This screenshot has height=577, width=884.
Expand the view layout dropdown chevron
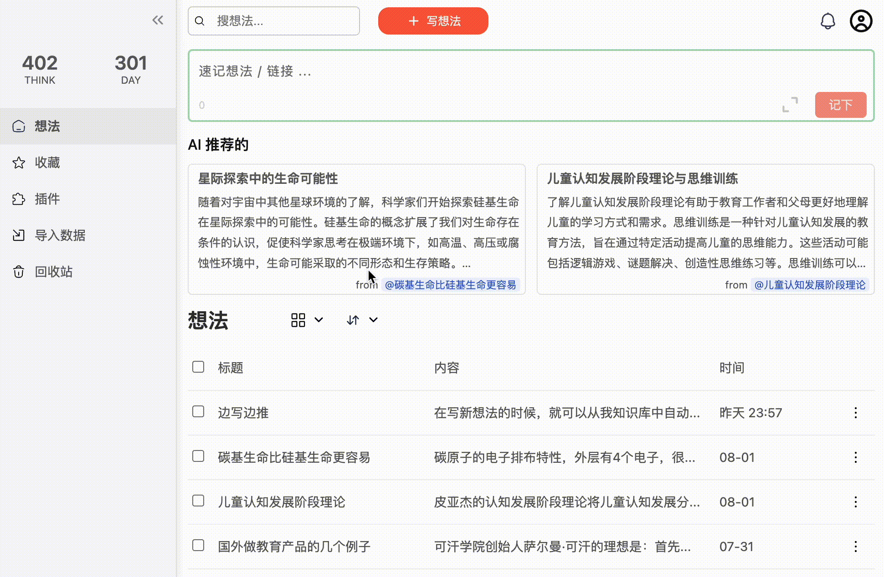point(319,320)
